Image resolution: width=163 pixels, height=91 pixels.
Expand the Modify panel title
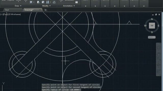click(x=46, y=6)
